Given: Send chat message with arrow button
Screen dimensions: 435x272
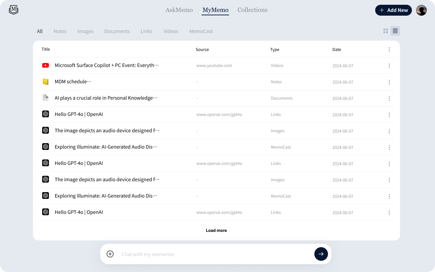Looking at the screenshot, I should click(321, 254).
